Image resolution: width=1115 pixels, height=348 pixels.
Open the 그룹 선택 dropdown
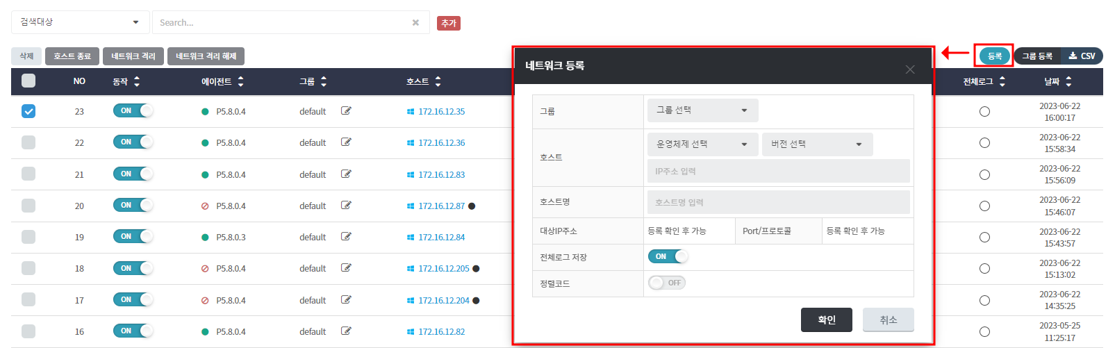[702, 110]
